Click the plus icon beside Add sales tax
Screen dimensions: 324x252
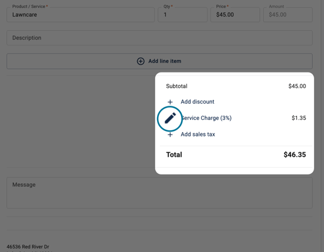tap(170, 135)
